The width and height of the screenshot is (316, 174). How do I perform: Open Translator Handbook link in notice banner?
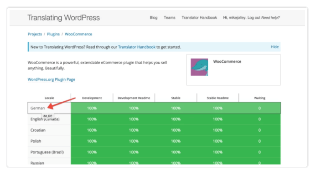click(x=137, y=47)
